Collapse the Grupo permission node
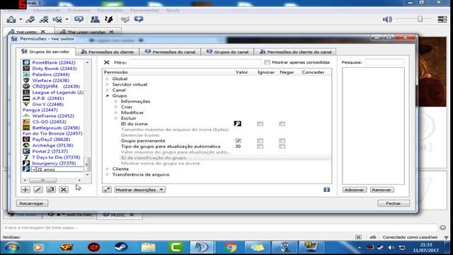This screenshot has height=255, width=453. point(107,96)
